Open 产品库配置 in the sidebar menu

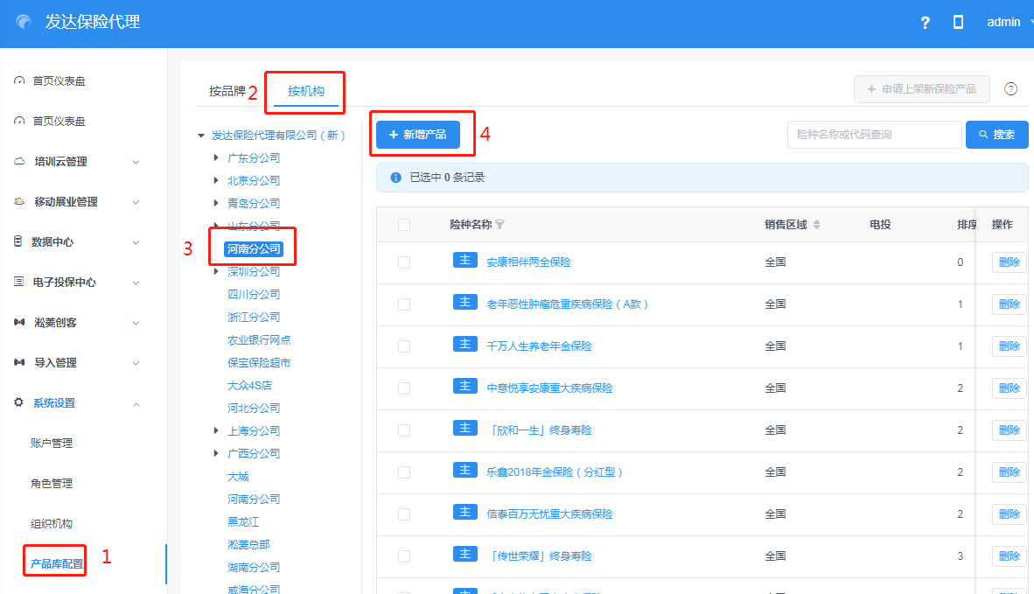[57, 564]
